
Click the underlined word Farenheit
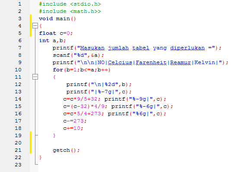pyautogui.click(x=151, y=62)
